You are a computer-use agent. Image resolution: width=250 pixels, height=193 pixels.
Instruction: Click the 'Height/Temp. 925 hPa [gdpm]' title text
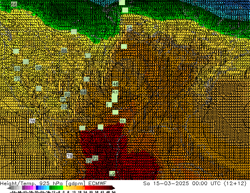[x=43, y=184]
